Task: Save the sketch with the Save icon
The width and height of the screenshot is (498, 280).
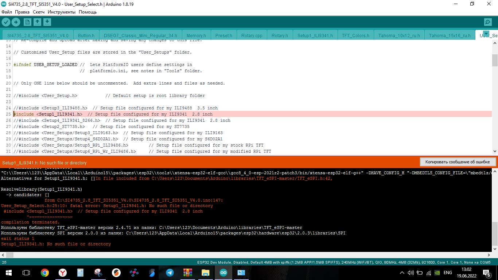Action: (47, 22)
